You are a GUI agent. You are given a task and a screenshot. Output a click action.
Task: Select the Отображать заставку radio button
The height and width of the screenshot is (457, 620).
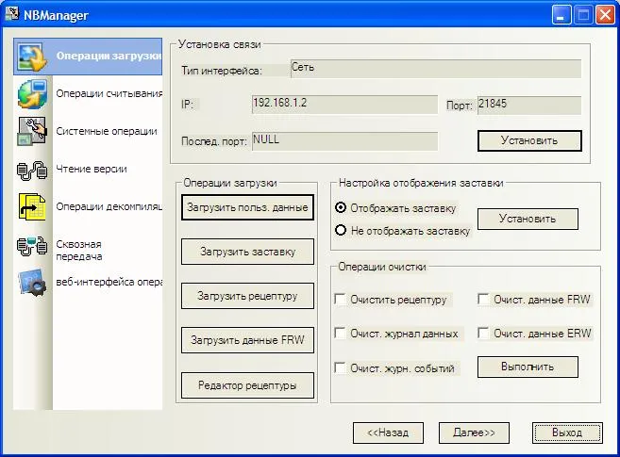(x=341, y=207)
